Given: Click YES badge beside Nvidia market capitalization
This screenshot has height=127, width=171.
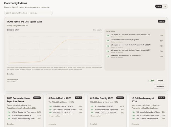Looking at the screenshot, I should pos(92,110).
